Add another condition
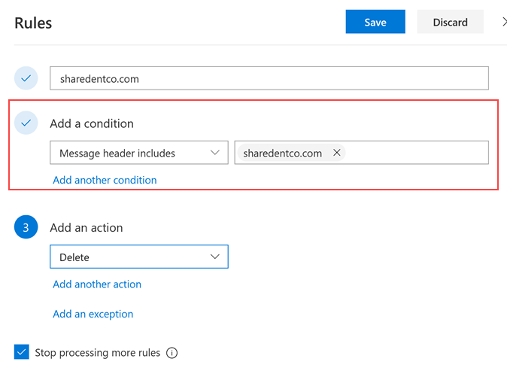Viewport: 507px width, 386px height. (x=105, y=180)
